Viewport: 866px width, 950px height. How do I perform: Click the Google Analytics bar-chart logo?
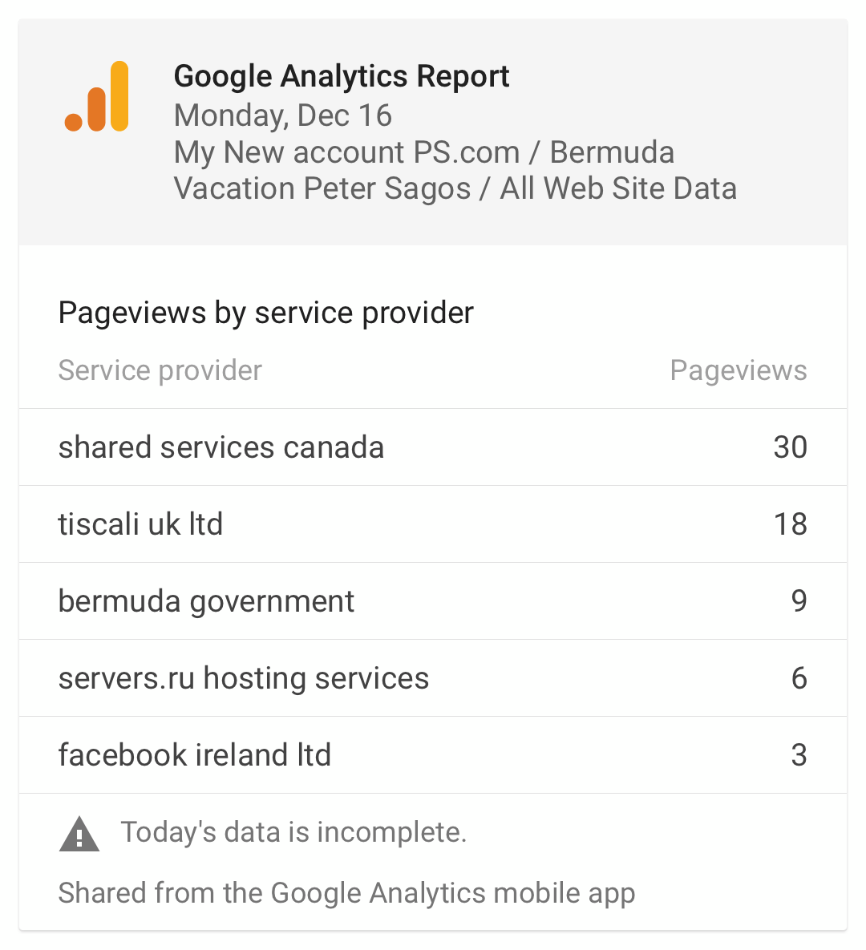pyautogui.click(x=96, y=95)
